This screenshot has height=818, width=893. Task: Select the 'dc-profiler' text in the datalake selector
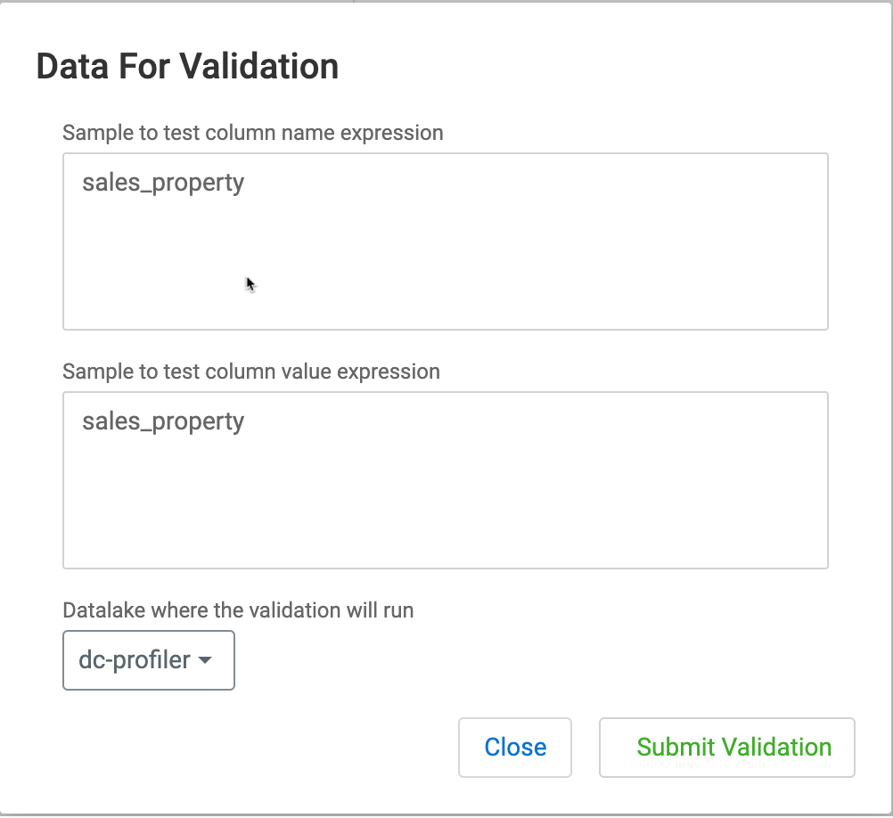point(135,660)
